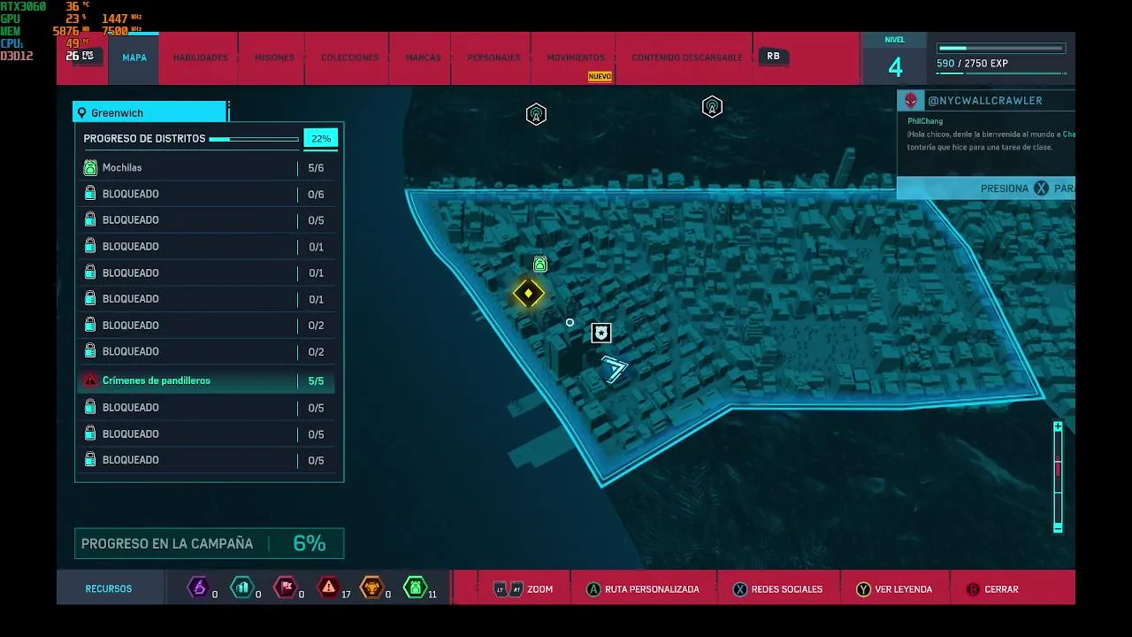1132x637 pixels.
Task: Open the Contenido Descargable tab
Action: (687, 58)
